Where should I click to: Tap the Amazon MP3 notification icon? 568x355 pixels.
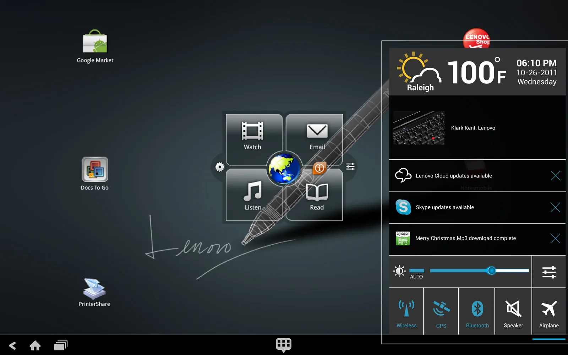coord(403,238)
